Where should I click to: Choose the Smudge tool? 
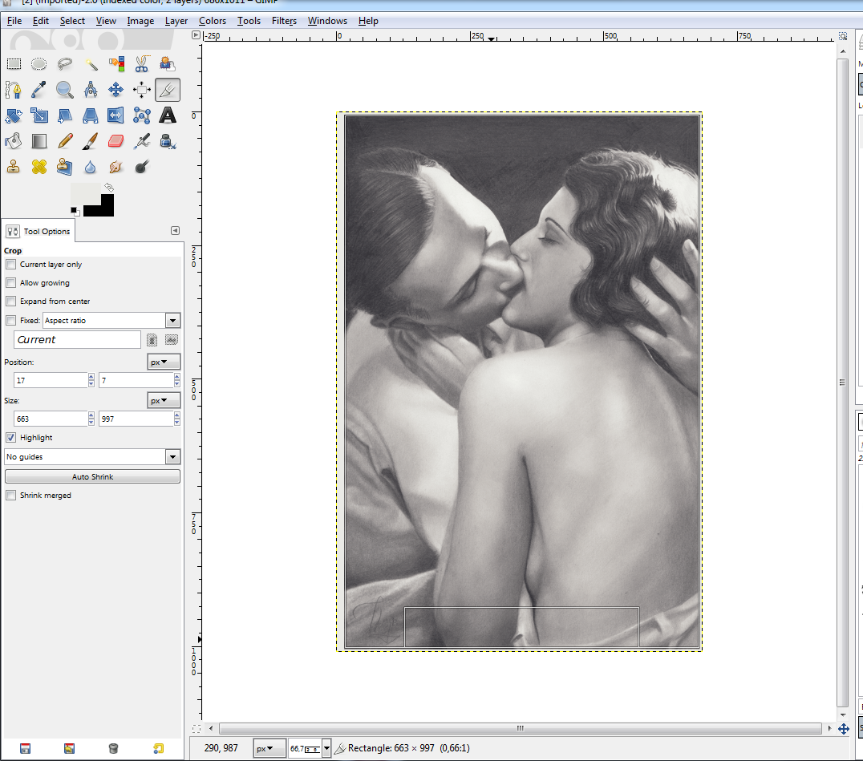tap(116, 167)
